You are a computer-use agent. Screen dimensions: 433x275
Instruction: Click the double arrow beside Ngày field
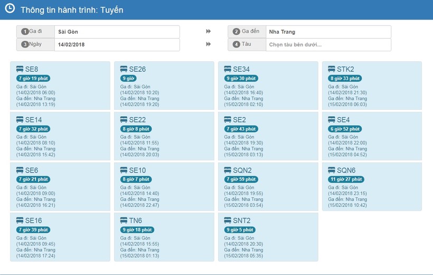pos(209,45)
